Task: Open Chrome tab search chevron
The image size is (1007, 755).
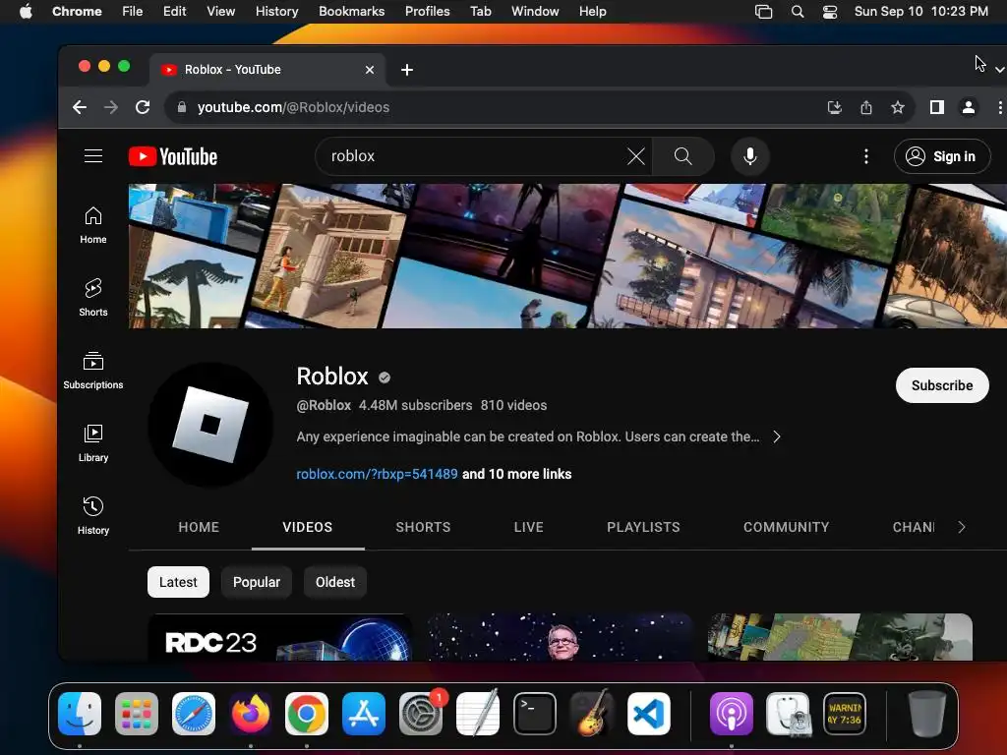Action: [999, 69]
